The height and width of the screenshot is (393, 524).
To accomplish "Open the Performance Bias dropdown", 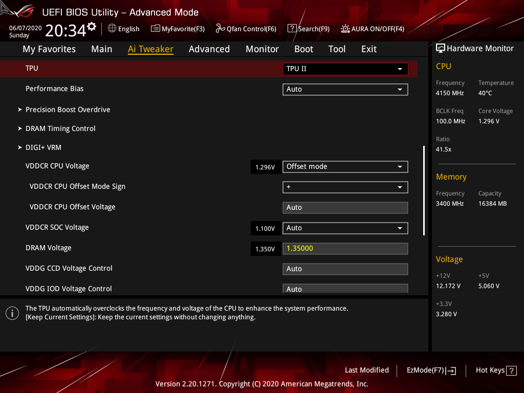I will 345,89.
